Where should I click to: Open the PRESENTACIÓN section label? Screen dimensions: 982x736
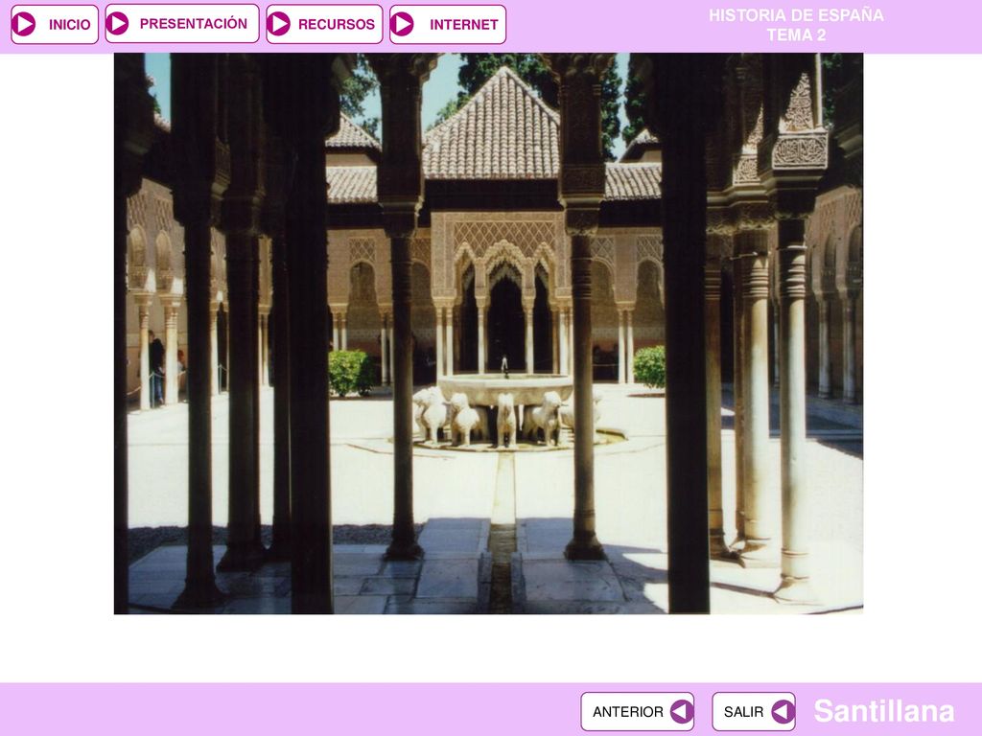point(194,24)
